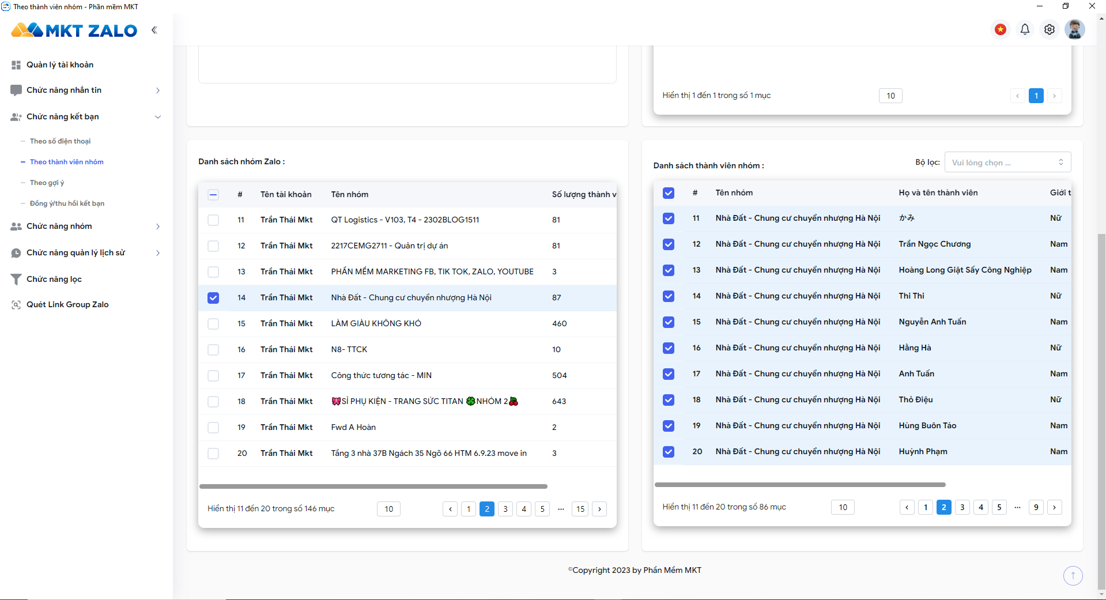Open Quản lý tài khoản menu item
This screenshot has width=1106, height=600.
(x=59, y=65)
